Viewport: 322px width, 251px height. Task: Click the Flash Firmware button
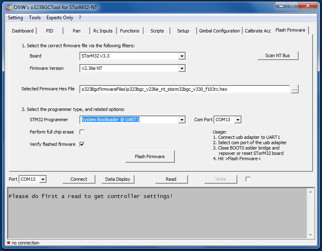tap(150, 157)
